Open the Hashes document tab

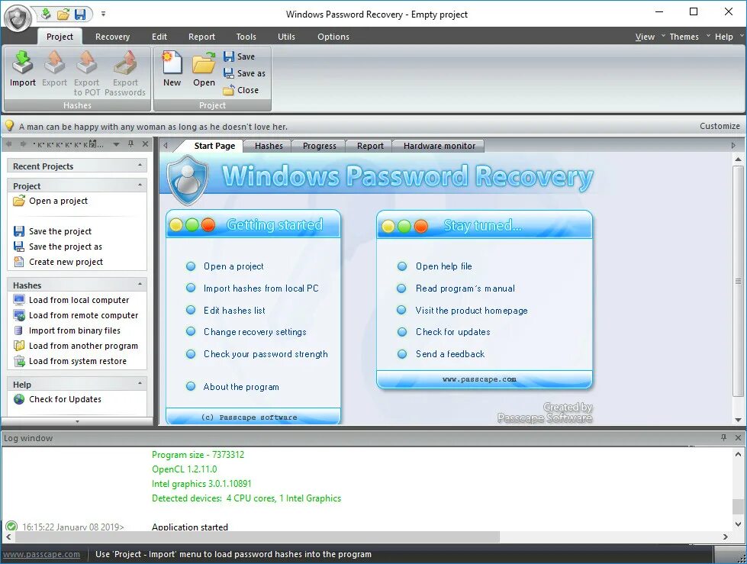tap(269, 146)
